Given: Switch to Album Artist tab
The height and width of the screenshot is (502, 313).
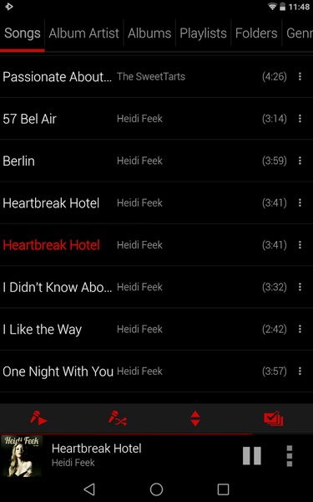Looking at the screenshot, I should pyautogui.click(x=84, y=33).
